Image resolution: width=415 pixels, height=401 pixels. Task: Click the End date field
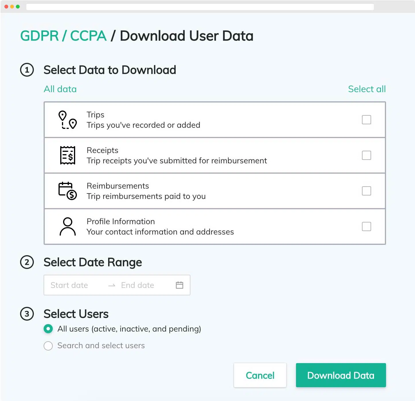pyautogui.click(x=138, y=285)
